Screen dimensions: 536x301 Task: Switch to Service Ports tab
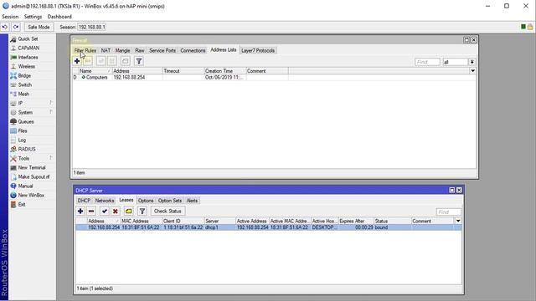click(162, 50)
